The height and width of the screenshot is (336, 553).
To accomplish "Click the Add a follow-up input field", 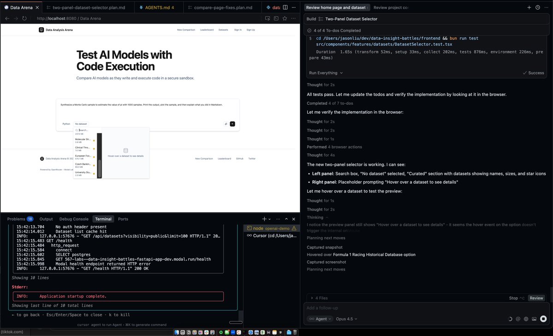I will tap(406, 308).
